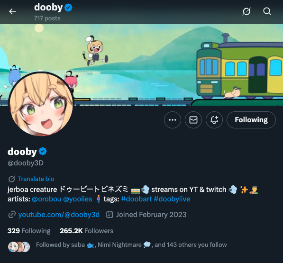Click the Grok icon beside Translate bio

coord(11,179)
